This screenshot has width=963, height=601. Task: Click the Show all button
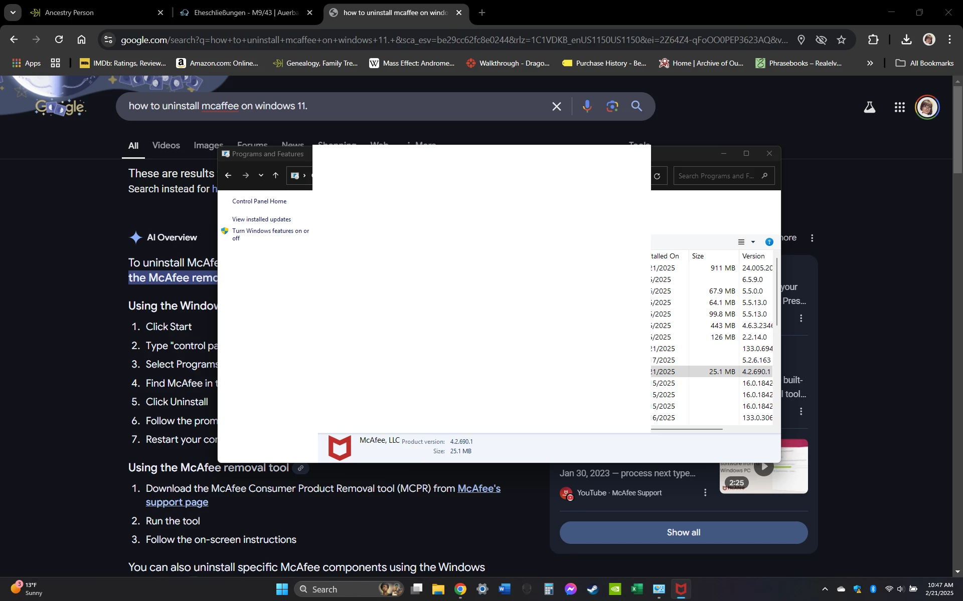[683, 532]
